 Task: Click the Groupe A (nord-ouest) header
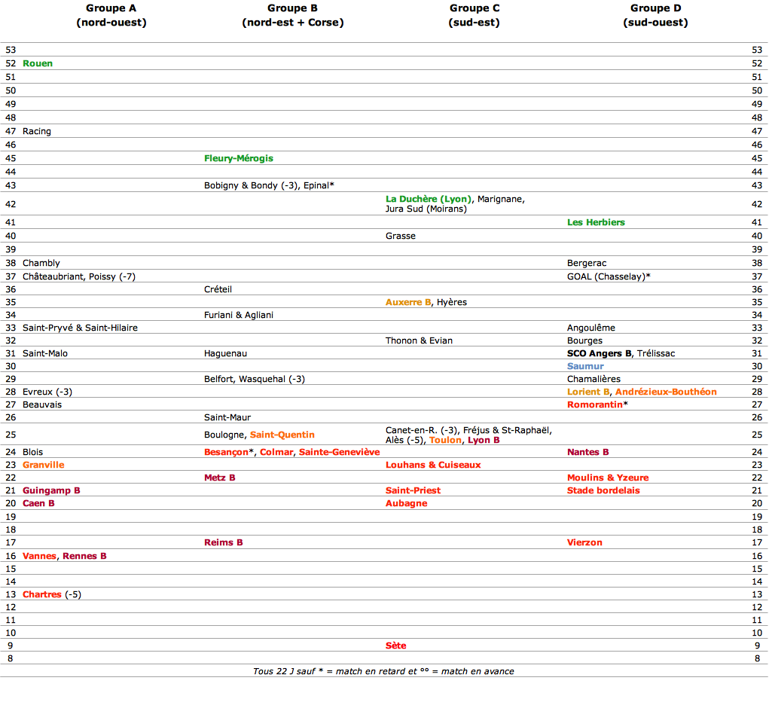pyautogui.click(x=111, y=15)
